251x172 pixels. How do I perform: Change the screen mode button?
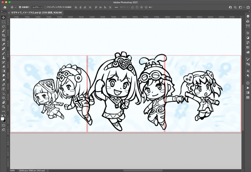[x=3, y=130]
